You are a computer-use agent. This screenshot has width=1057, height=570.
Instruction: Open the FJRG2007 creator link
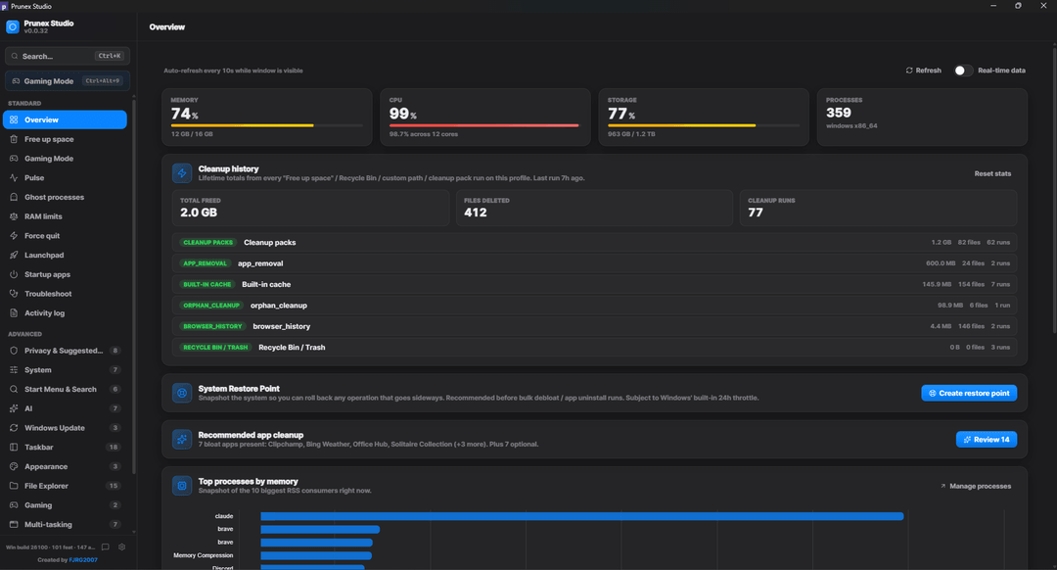click(83, 560)
